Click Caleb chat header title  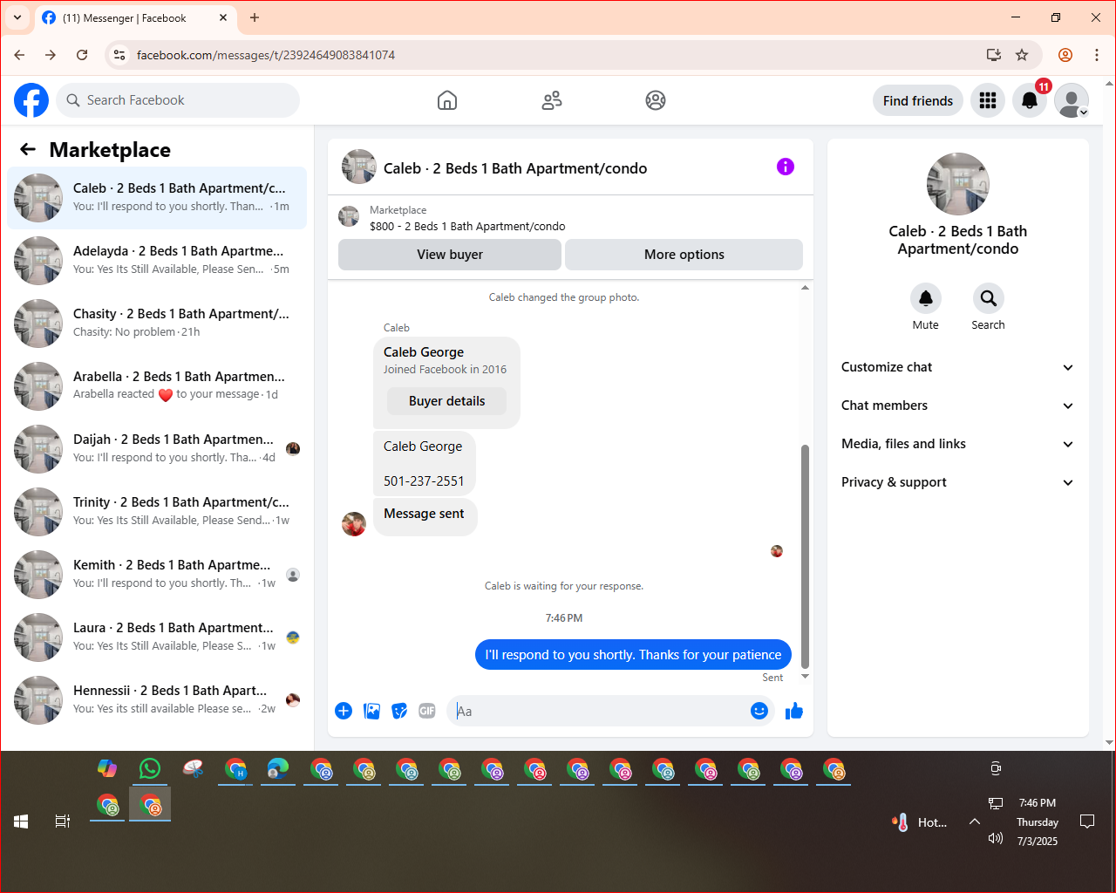click(x=515, y=168)
